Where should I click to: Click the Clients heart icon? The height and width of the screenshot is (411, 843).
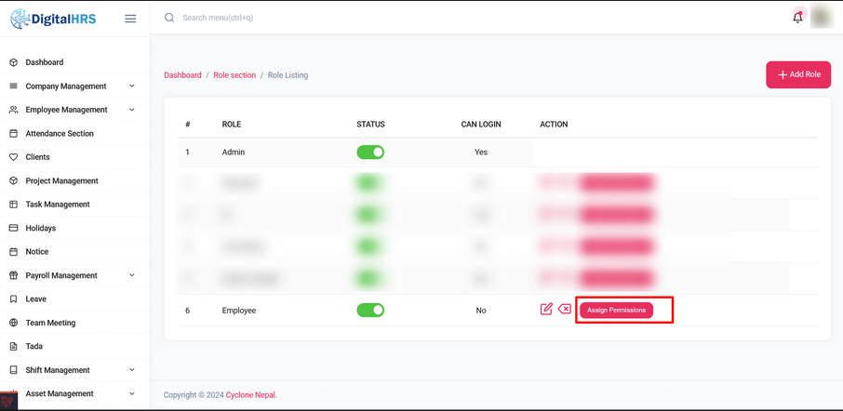13,157
